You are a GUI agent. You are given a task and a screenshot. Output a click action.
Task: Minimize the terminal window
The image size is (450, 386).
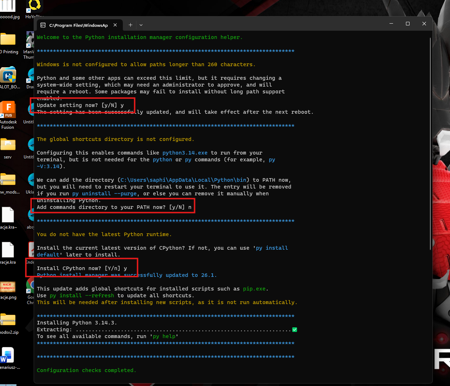(x=391, y=24)
